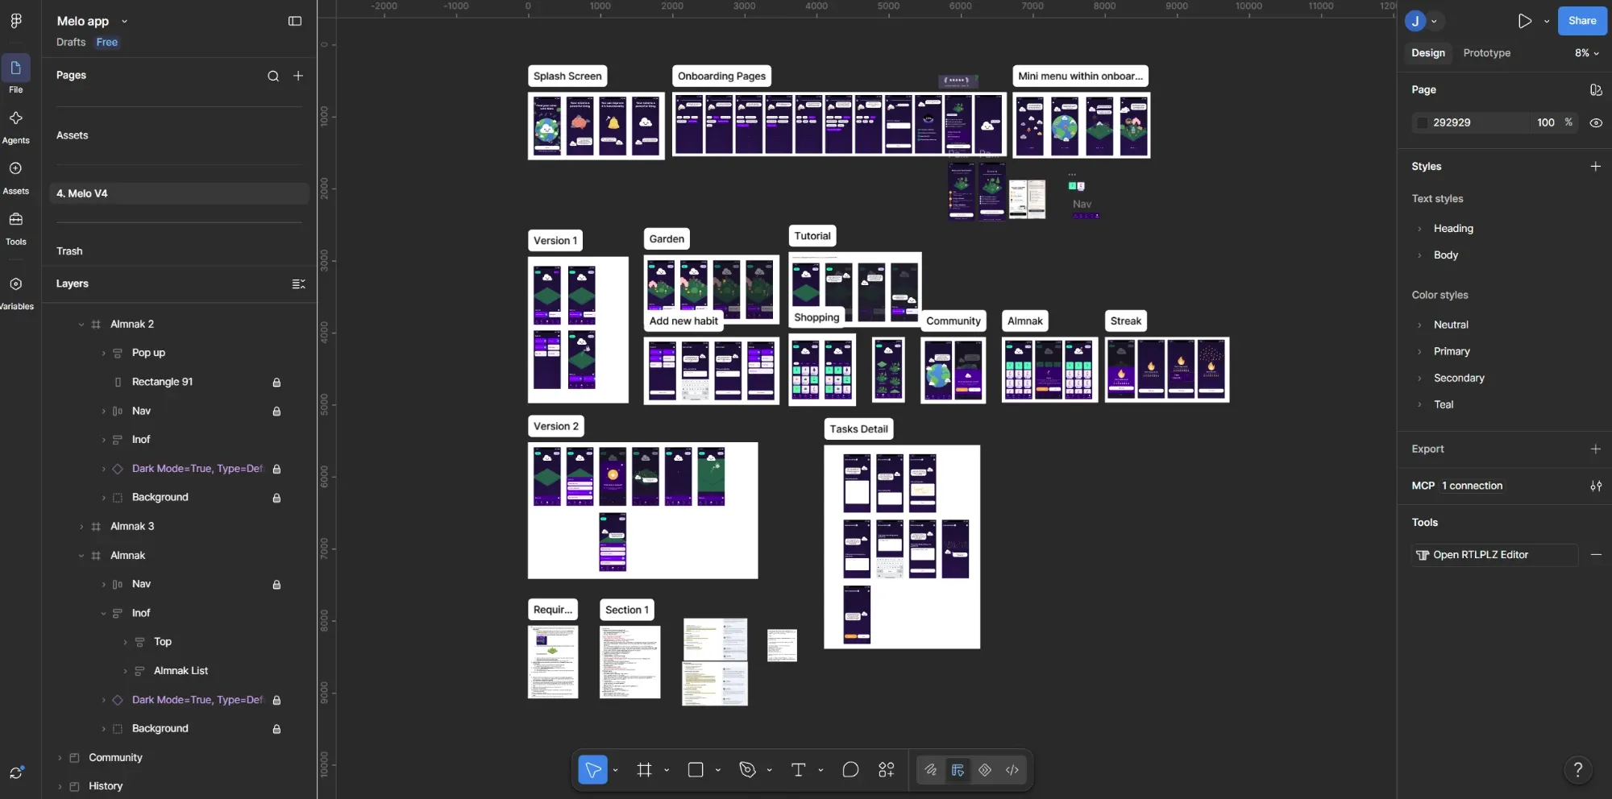
Task: Open the help question mark button
Action: click(1578, 770)
